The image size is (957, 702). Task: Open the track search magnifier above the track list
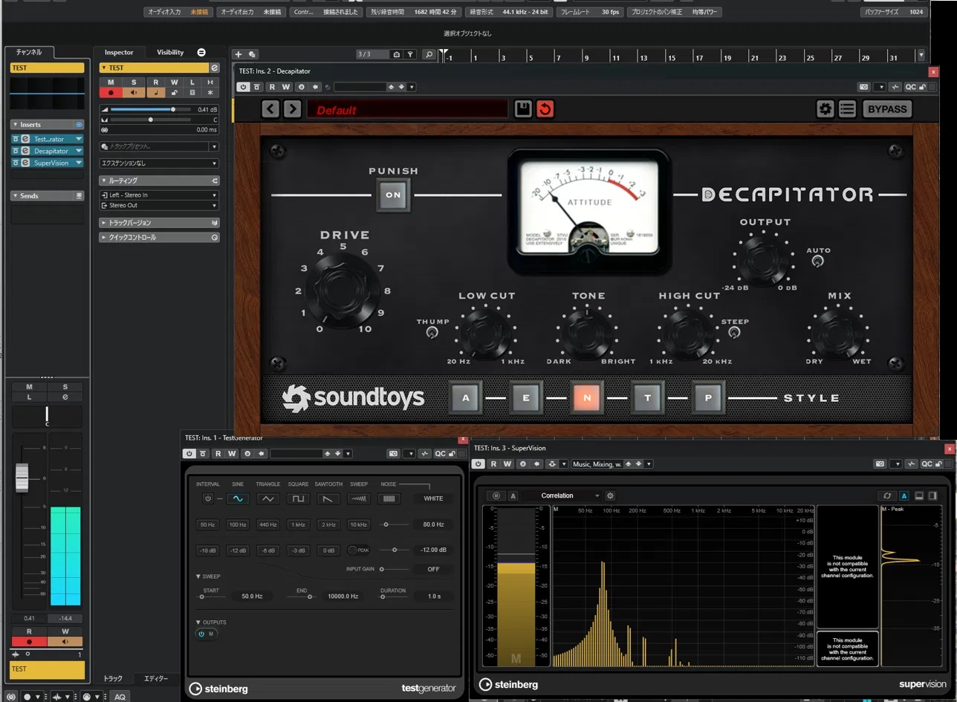429,54
